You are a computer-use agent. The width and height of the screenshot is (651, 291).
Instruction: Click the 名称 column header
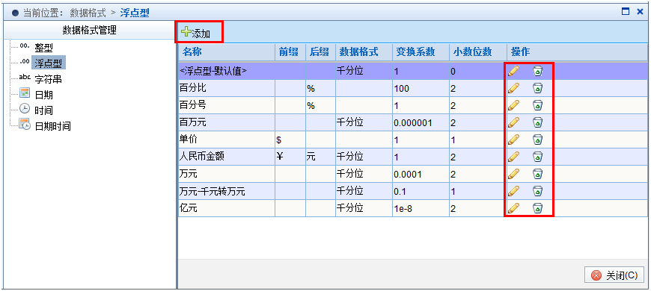coord(192,52)
